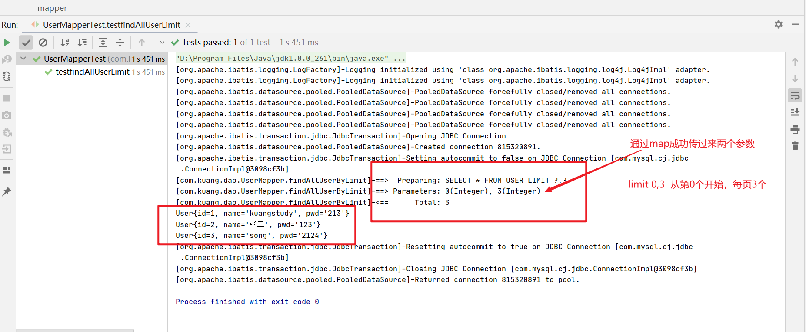The width and height of the screenshot is (806, 332).
Task: Click the test tree horizontal scrollbar
Action: pos(75,330)
